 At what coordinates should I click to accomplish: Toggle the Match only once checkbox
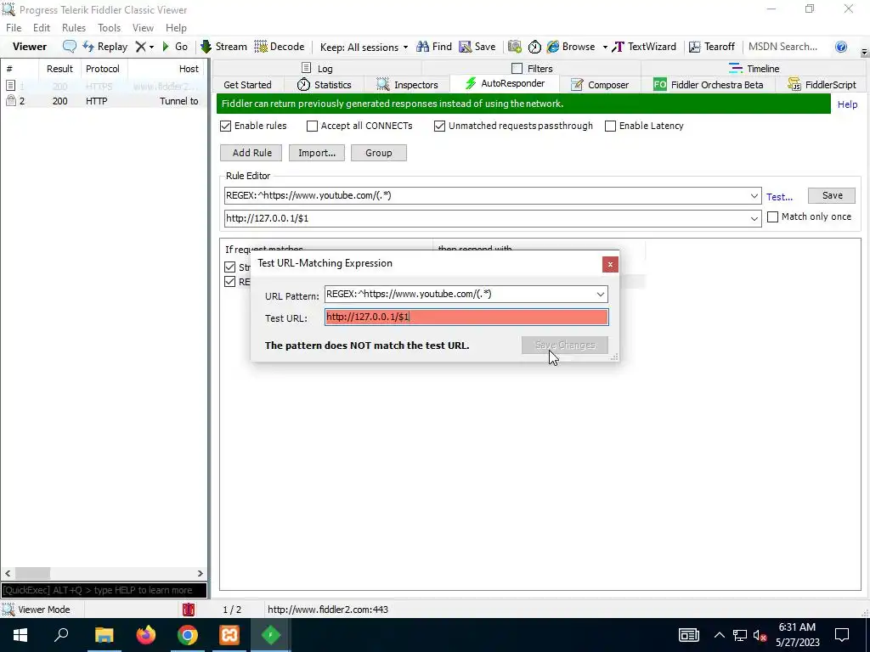[x=772, y=216]
